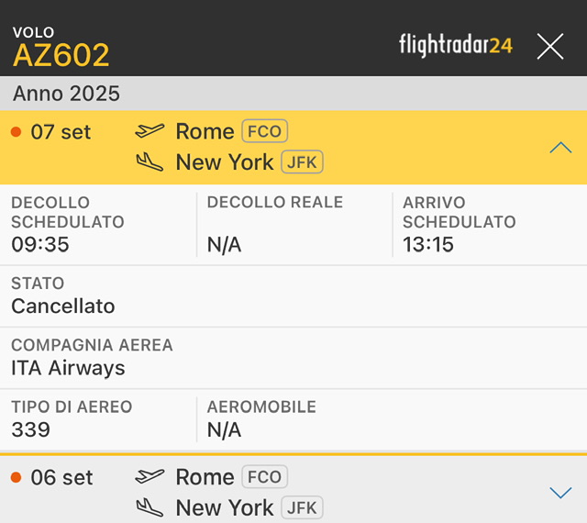Tap the FCO airport badge on 06 set
Screen dimensions: 587x523
coord(264,477)
